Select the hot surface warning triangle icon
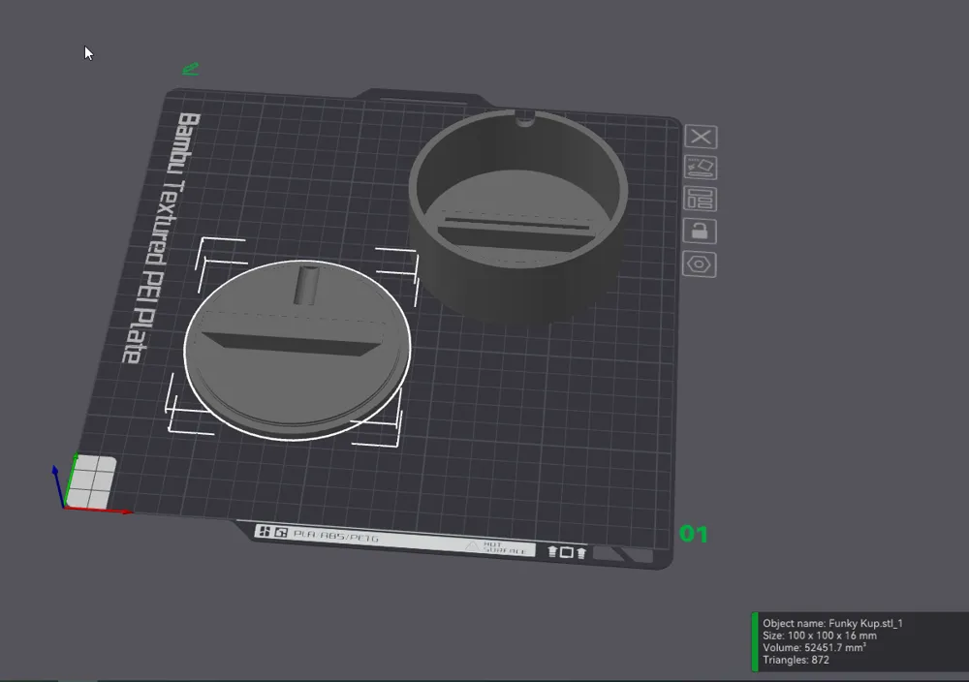This screenshot has width=969, height=682. [x=472, y=545]
